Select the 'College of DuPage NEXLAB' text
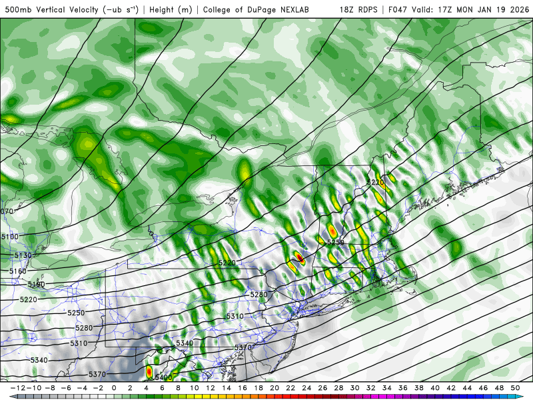This screenshot has height=400, width=533. (x=256, y=9)
